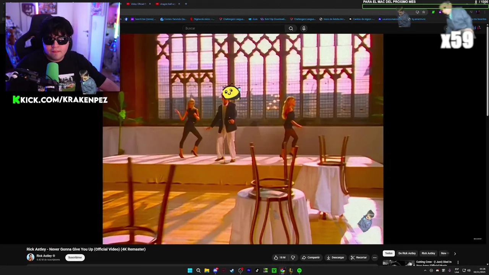Open Windows taskbar search
Screen dimensions: 489x275
[x=198, y=270]
